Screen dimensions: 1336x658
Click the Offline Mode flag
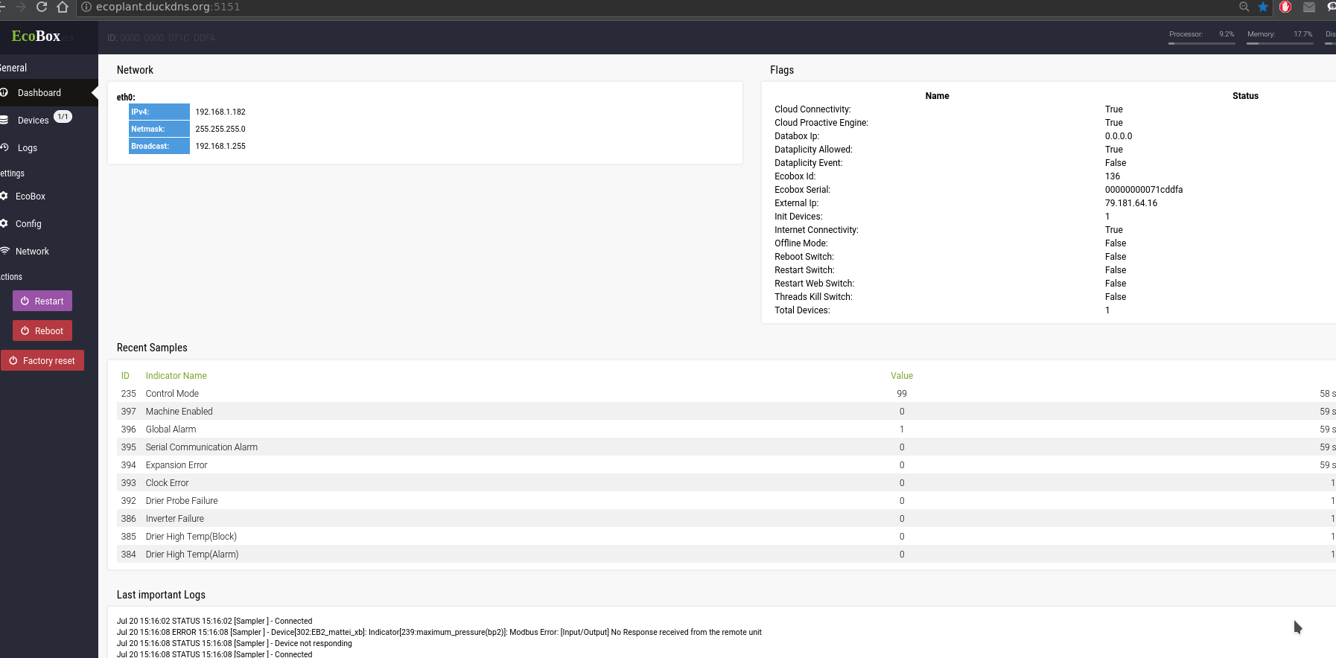(801, 243)
